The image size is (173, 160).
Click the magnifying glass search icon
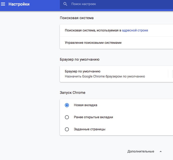pyautogui.click(x=65, y=4)
